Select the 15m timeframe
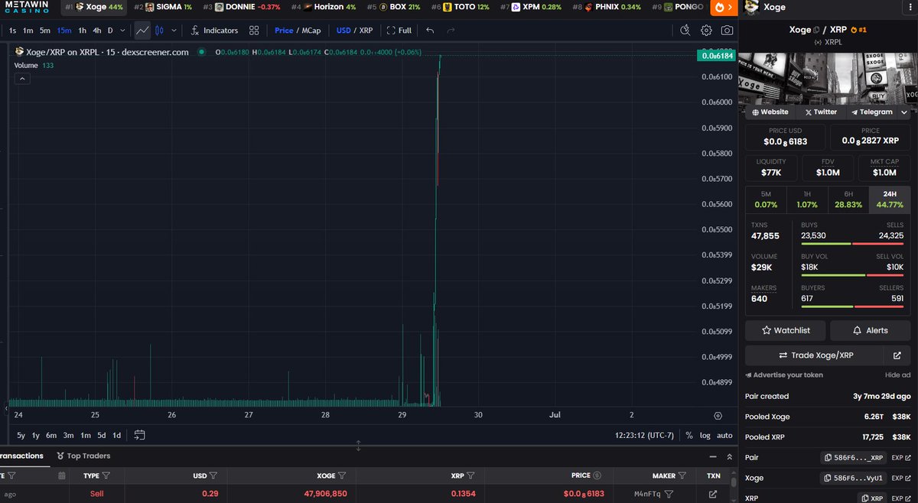Image resolution: width=918 pixels, height=503 pixels. 64,31
